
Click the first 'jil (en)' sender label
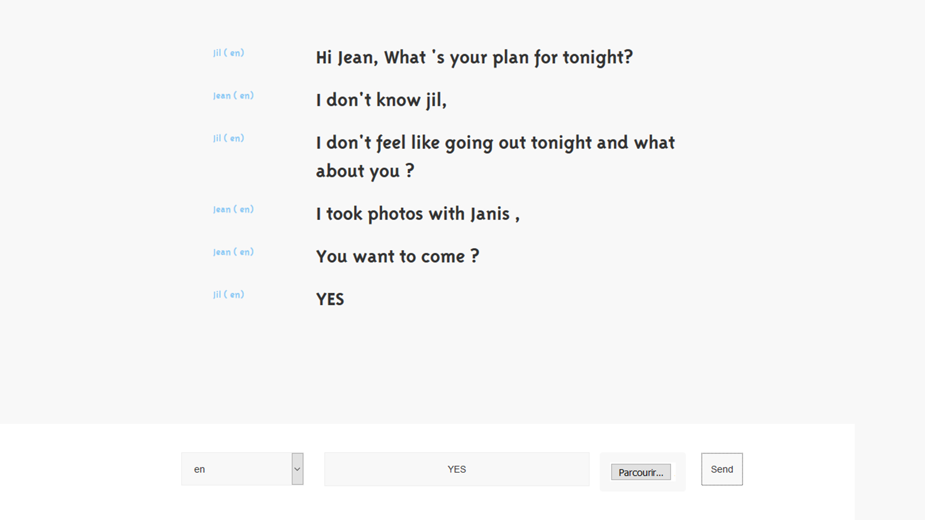click(x=229, y=53)
